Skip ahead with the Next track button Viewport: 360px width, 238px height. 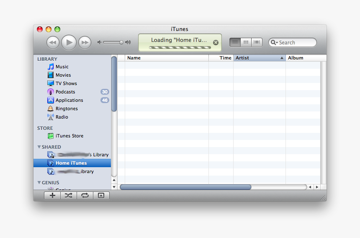(85, 42)
